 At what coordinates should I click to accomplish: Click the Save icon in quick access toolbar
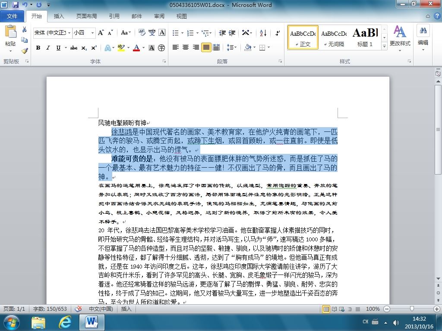click(16, 5)
